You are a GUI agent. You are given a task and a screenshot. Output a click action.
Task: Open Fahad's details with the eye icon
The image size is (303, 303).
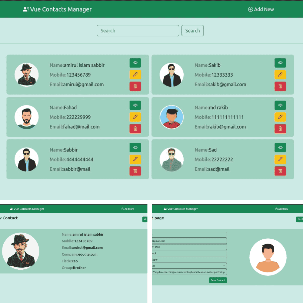[135, 105]
